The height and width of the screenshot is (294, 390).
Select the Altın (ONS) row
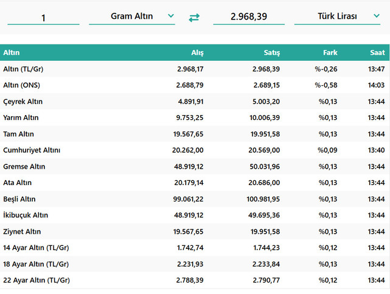(x=21, y=85)
